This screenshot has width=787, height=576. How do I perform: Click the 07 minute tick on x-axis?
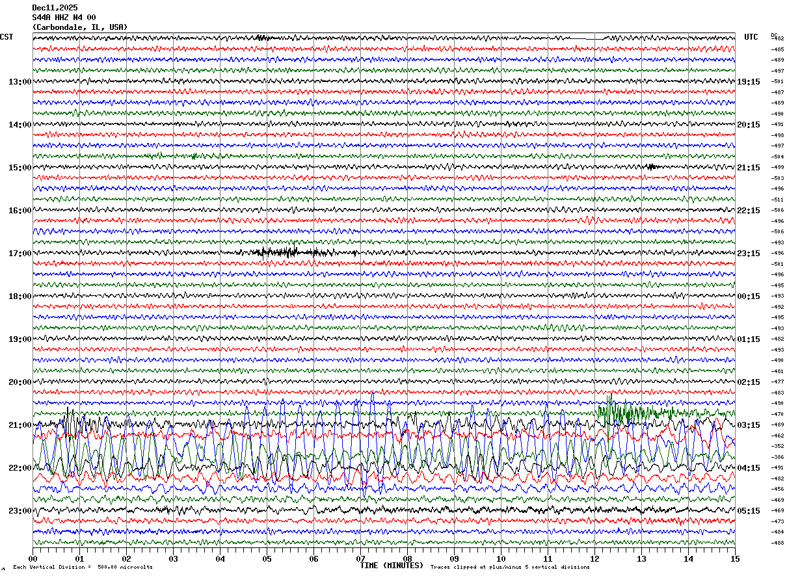click(x=360, y=559)
